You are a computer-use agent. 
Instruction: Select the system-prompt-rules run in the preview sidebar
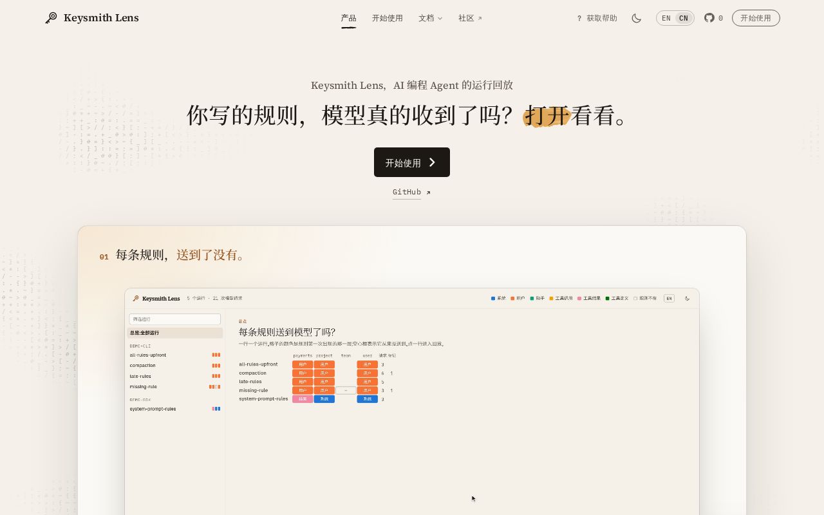coord(175,409)
